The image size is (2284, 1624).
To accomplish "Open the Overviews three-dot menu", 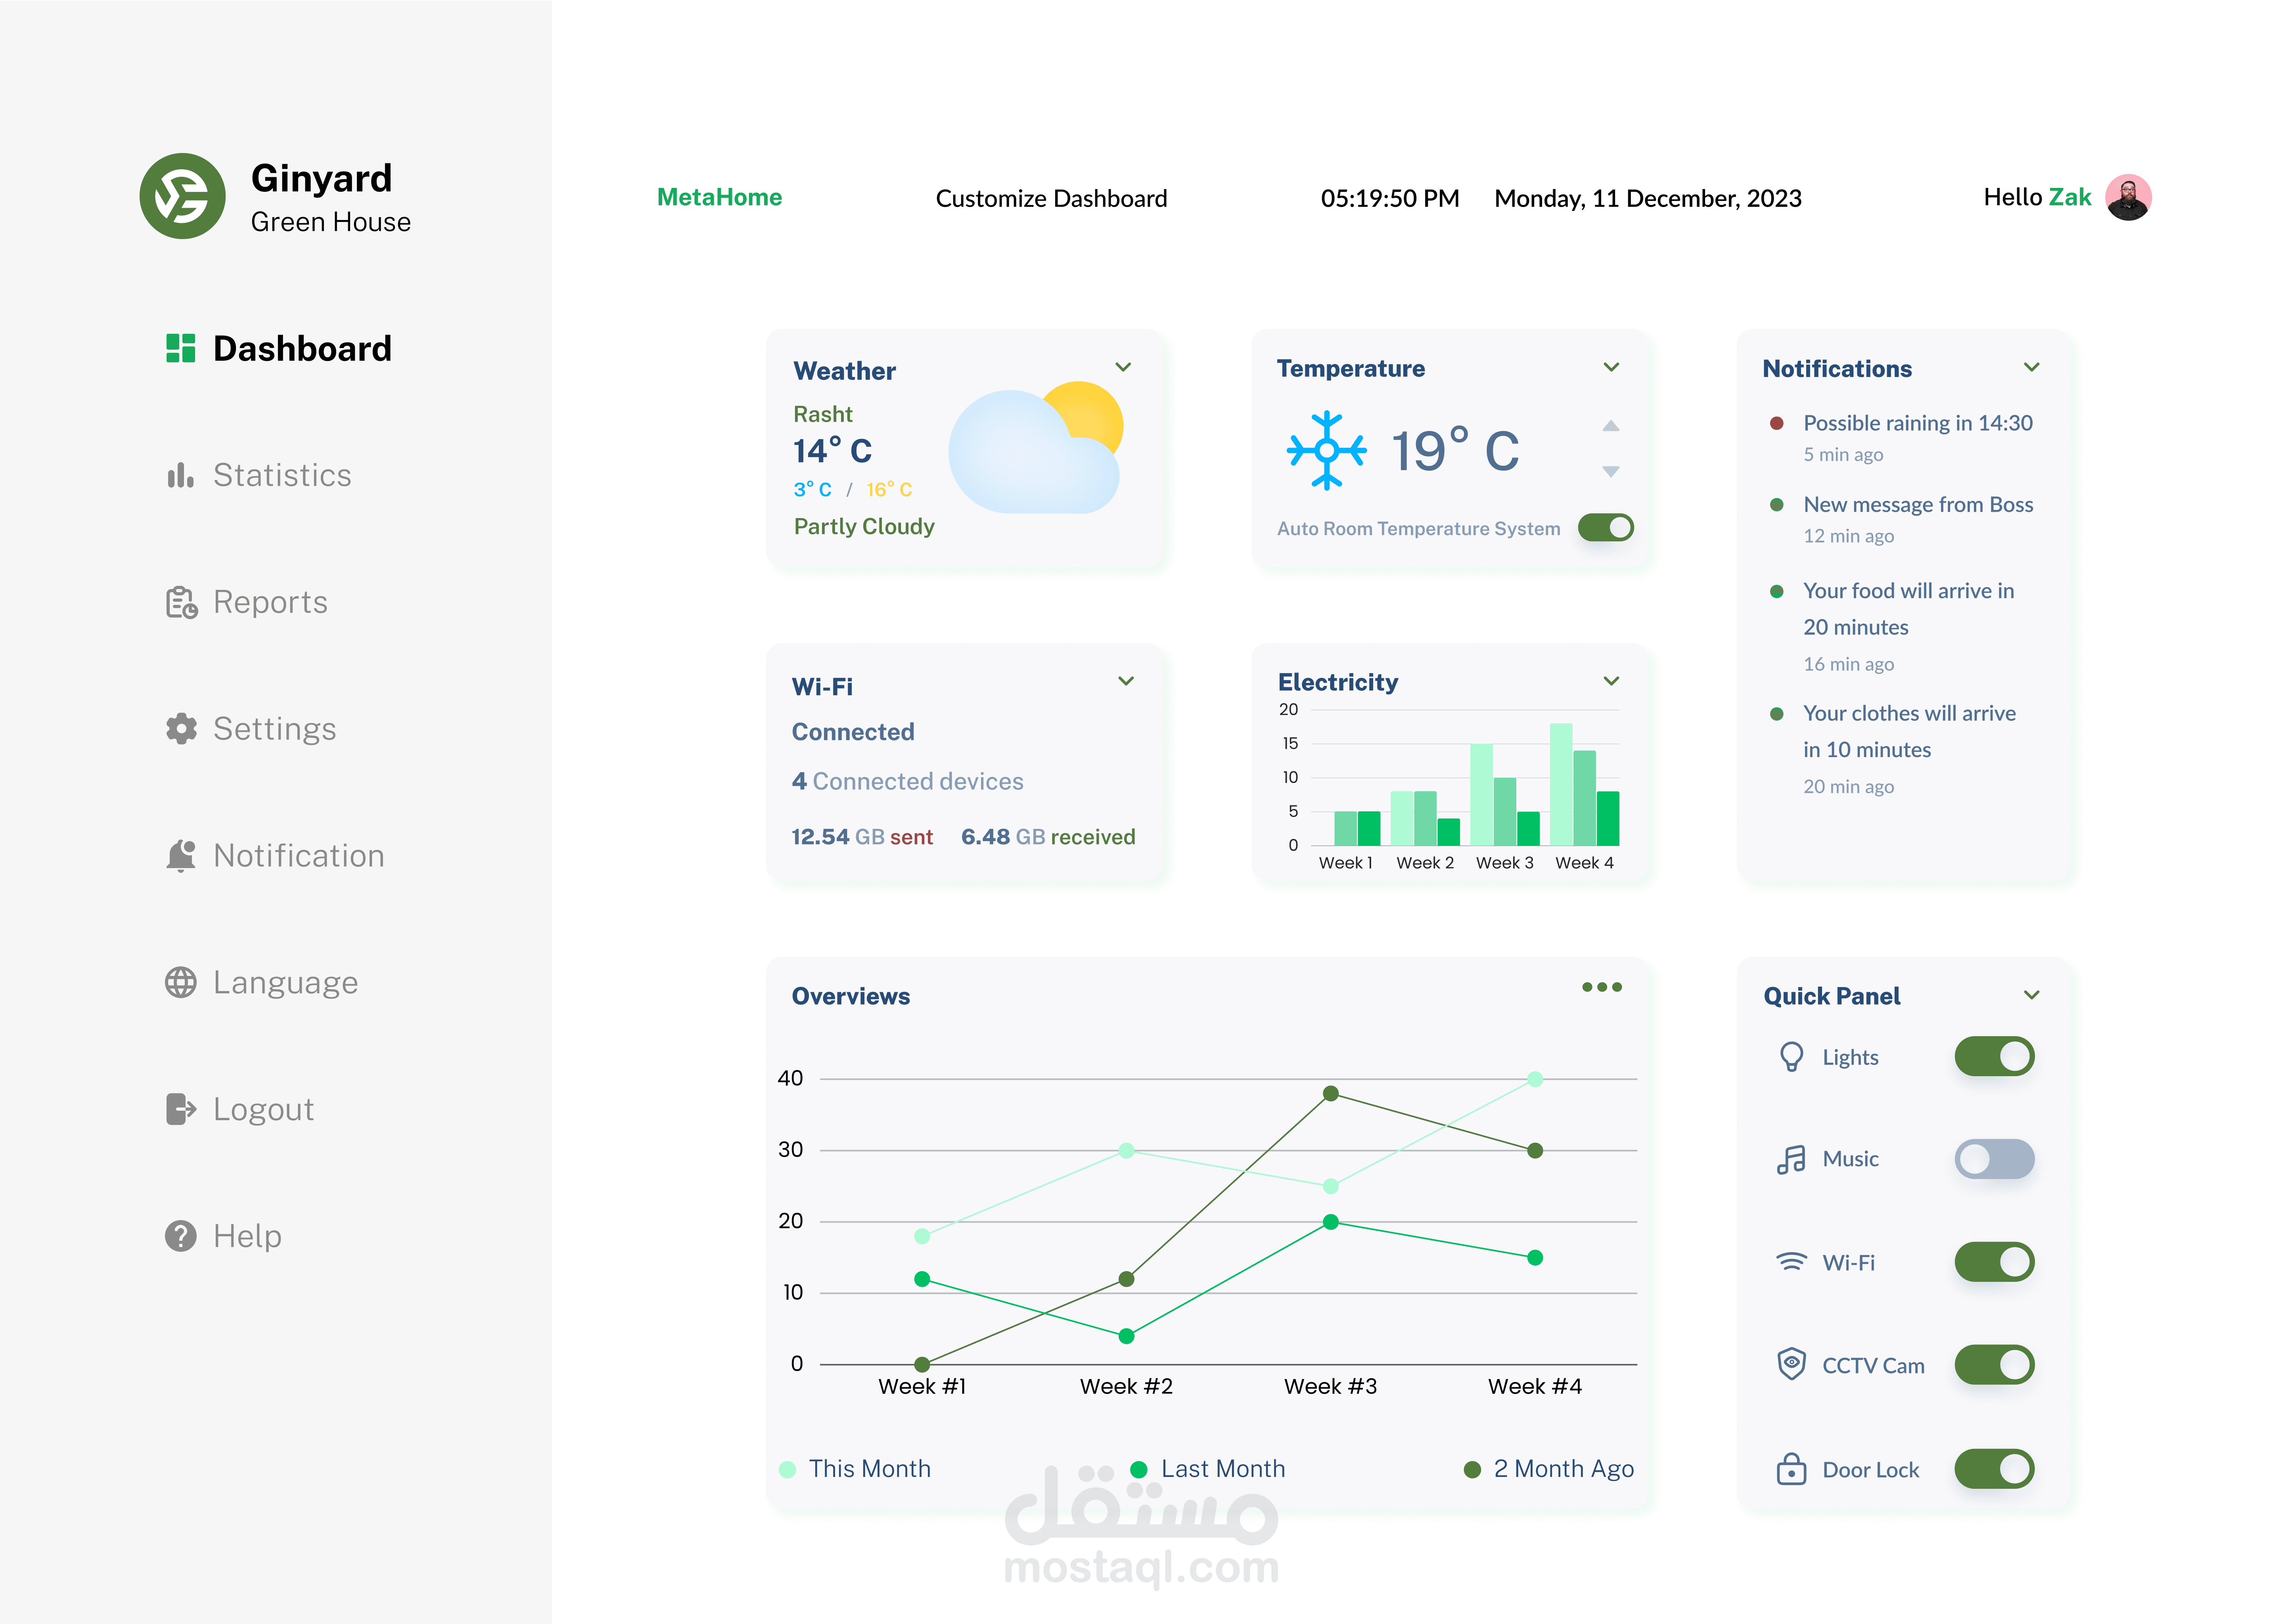I will 1601,987.
